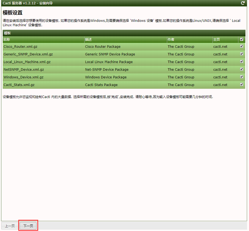Uncheck the Generic_SNMP_Device.xml.gz checkbox
249x231 pixels.
click(241, 54)
